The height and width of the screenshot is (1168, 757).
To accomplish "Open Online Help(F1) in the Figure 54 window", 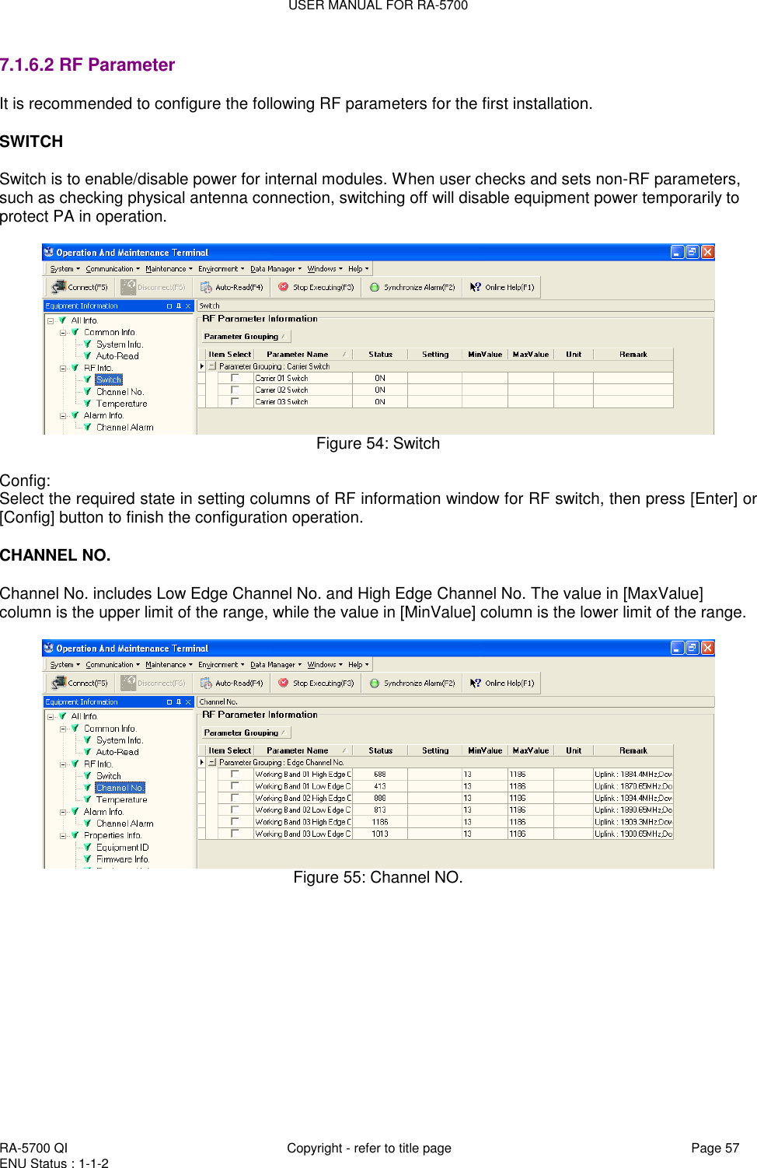I will (x=502, y=287).
